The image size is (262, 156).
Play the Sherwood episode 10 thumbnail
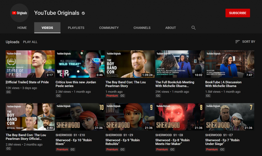click(80, 117)
